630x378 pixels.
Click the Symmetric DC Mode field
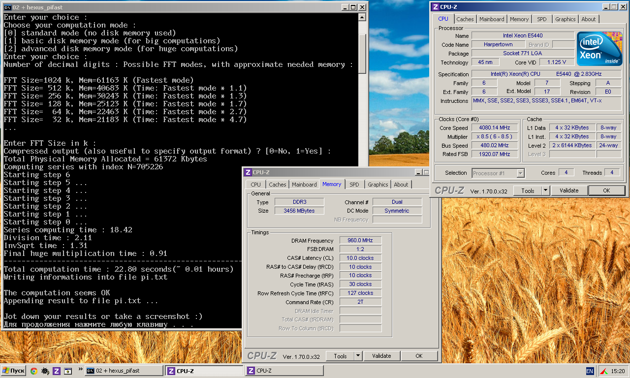click(x=397, y=211)
